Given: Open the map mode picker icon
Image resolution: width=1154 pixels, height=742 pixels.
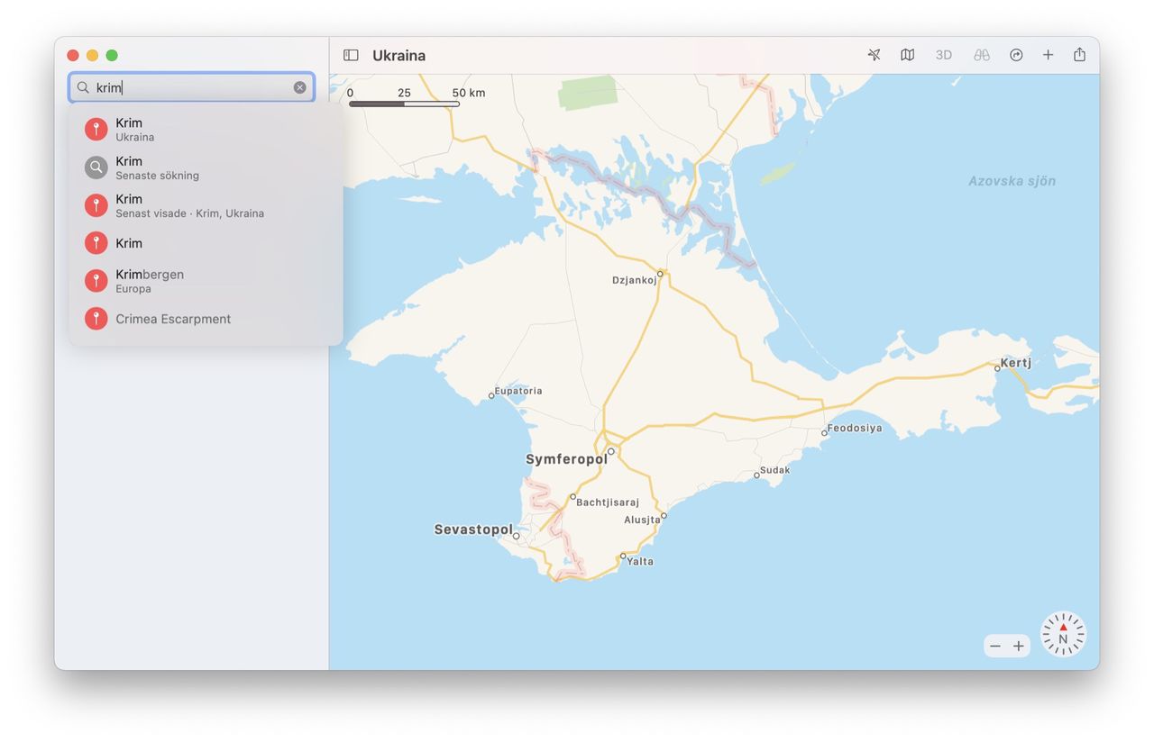Looking at the screenshot, I should [x=907, y=54].
